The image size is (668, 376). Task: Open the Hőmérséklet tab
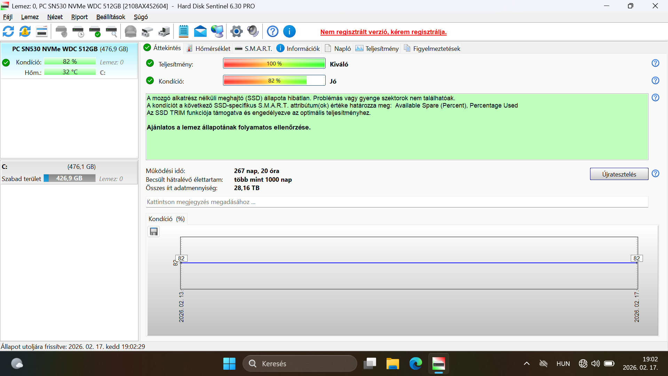pyautogui.click(x=209, y=49)
